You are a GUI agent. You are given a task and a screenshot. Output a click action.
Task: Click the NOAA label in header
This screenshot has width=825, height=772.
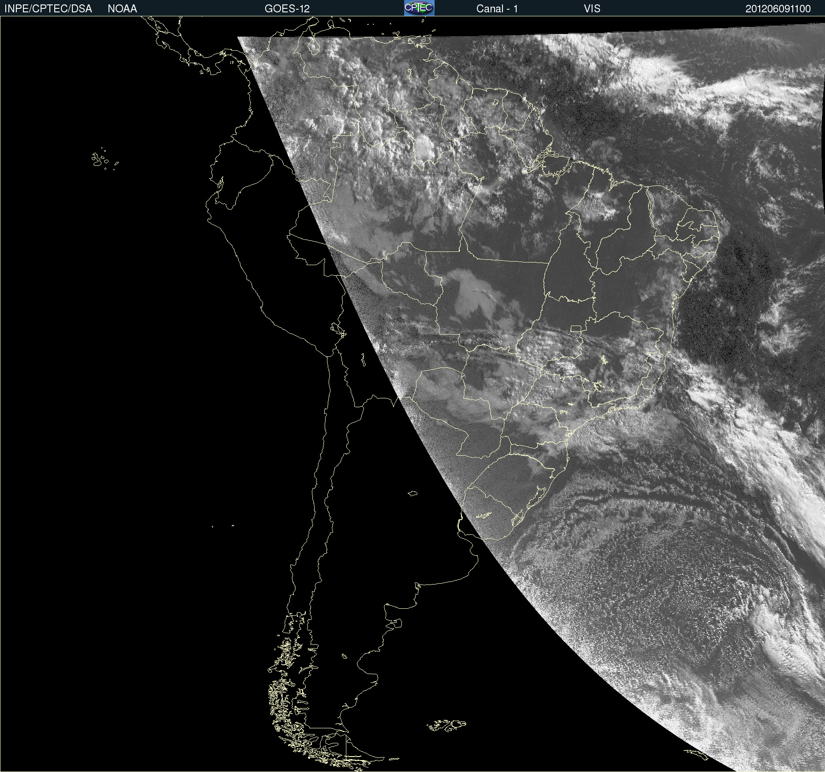click(x=122, y=9)
